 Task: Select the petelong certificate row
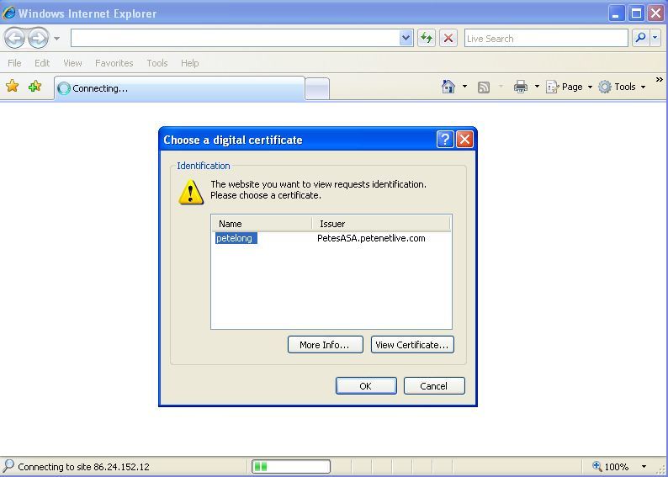point(236,238)
